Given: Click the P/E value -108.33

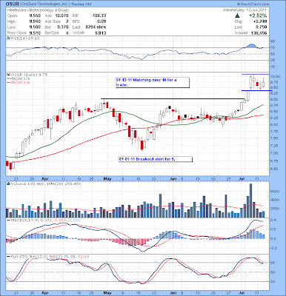Looking at the screenshot, I should [x=99, y=16].
